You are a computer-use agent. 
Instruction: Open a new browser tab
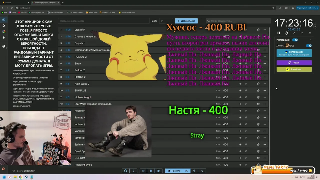(x=62, y=2)
